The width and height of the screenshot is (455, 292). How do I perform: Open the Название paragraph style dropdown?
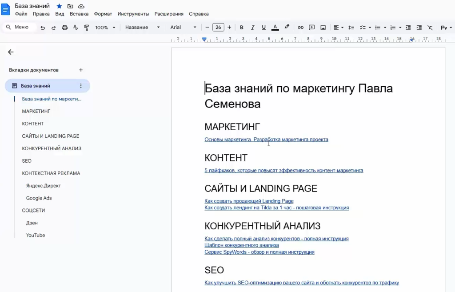click(143, 27)
